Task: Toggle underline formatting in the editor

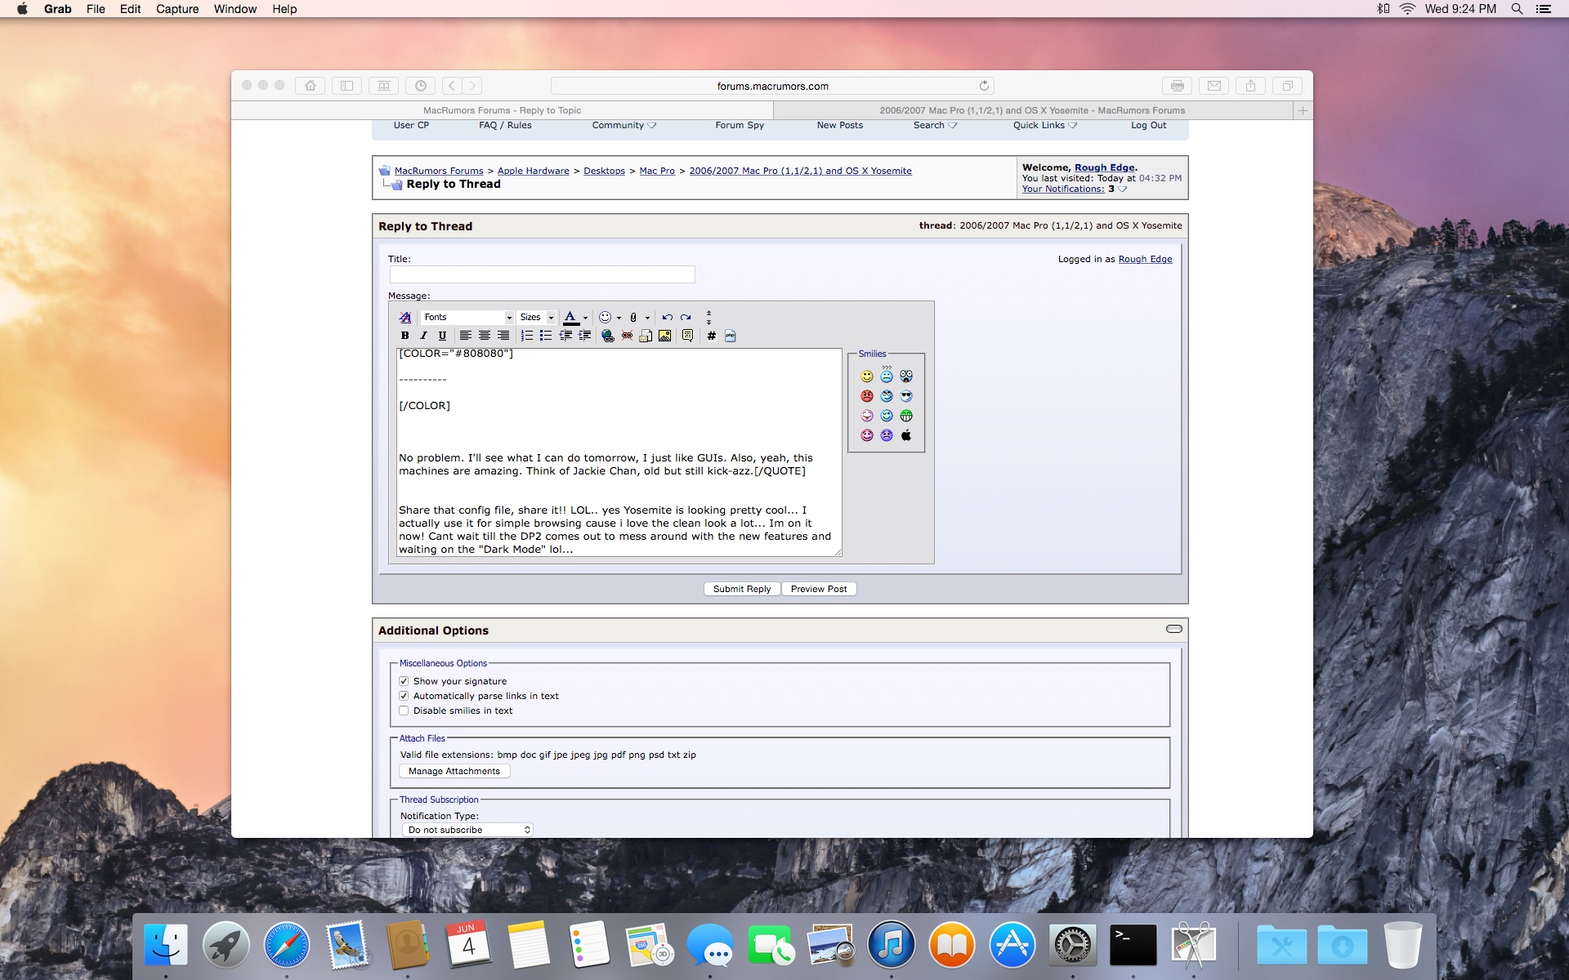Action: [442, 336]
